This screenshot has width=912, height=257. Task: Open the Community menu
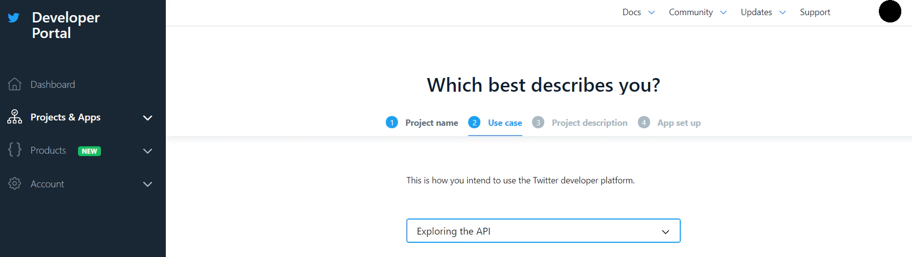[691, 12]
